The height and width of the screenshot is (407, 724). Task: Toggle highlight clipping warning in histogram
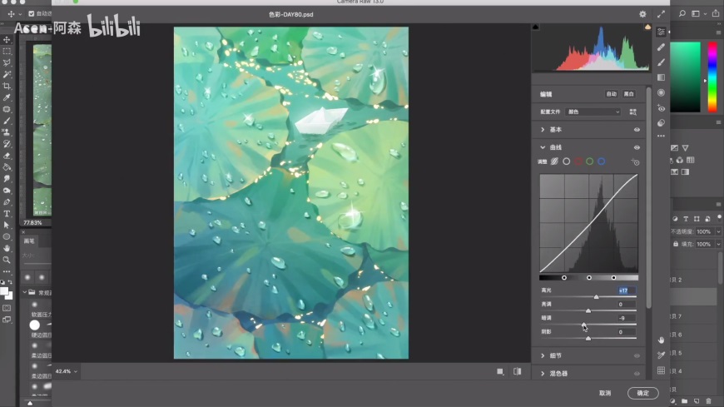pyautogui.click(x=647, y=27)
